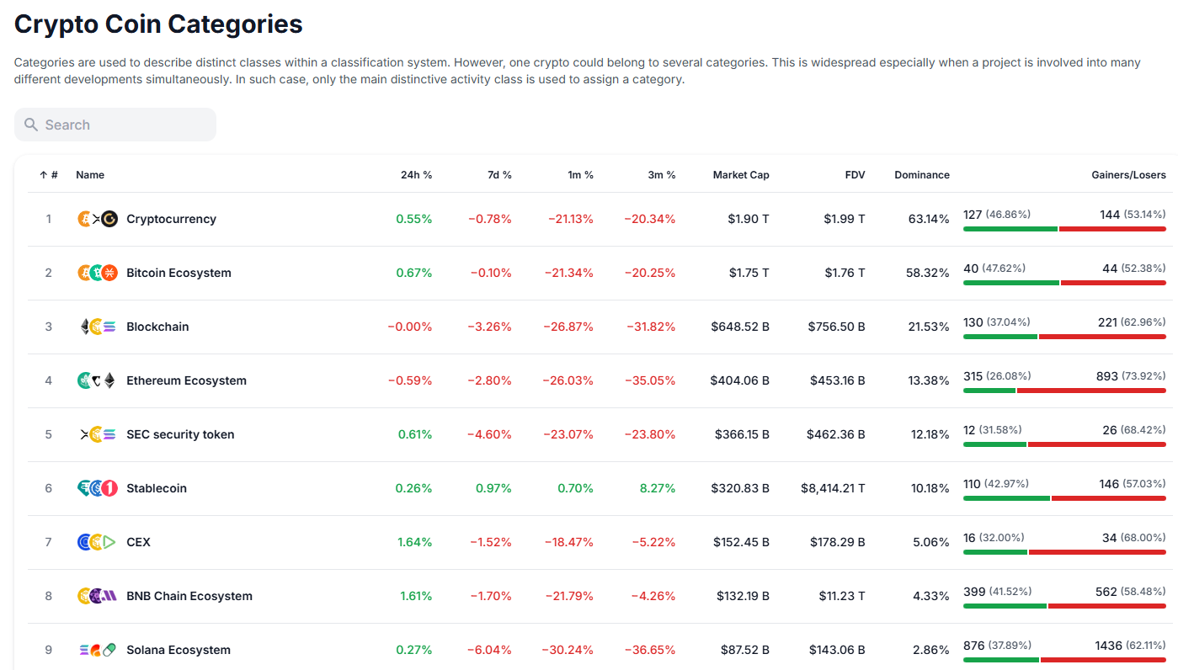The height and width of the screenshot is (670, 1178).
Task: Open the BNB Chain Ecosystem category
Action: coord(189,596)
